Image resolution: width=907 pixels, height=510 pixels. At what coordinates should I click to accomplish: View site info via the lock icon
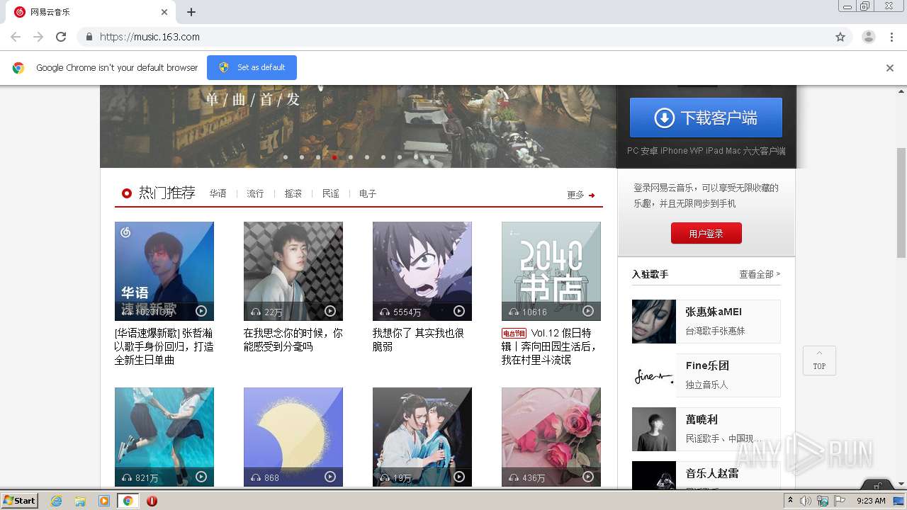pyautogui.click(x=89, y=37)
